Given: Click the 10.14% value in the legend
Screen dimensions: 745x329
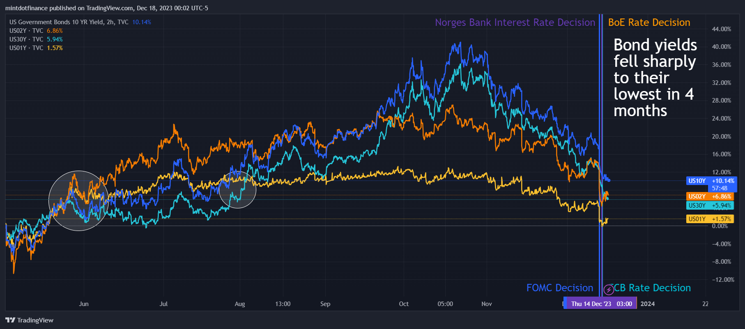Looking at the screenshot, I should coord(142,22).
